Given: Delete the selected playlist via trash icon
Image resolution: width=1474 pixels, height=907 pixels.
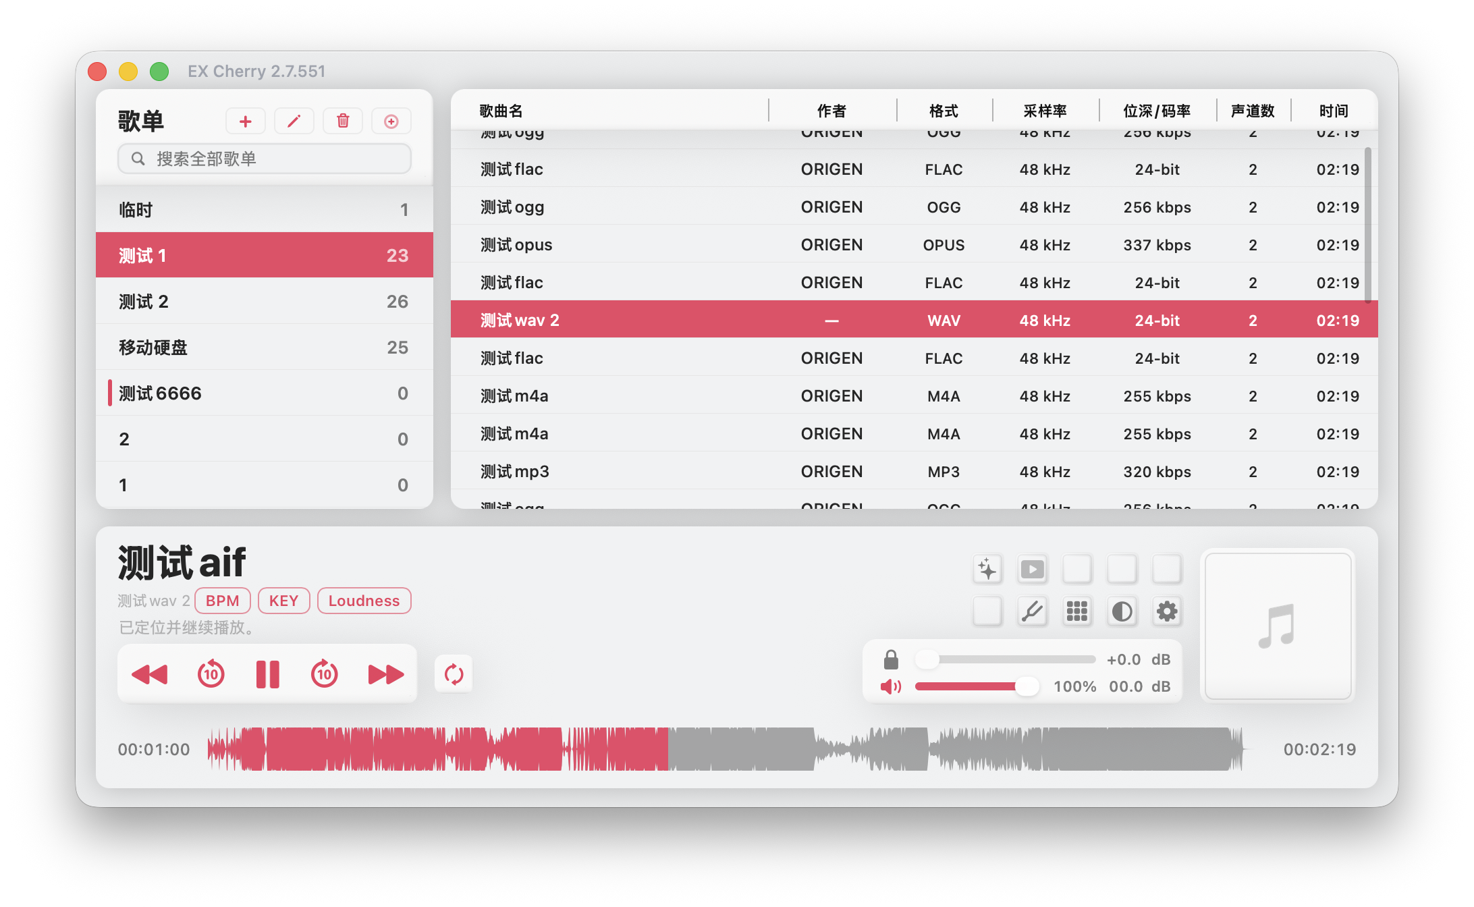Looking at the screenshot, I should click(x=342, y=121).
